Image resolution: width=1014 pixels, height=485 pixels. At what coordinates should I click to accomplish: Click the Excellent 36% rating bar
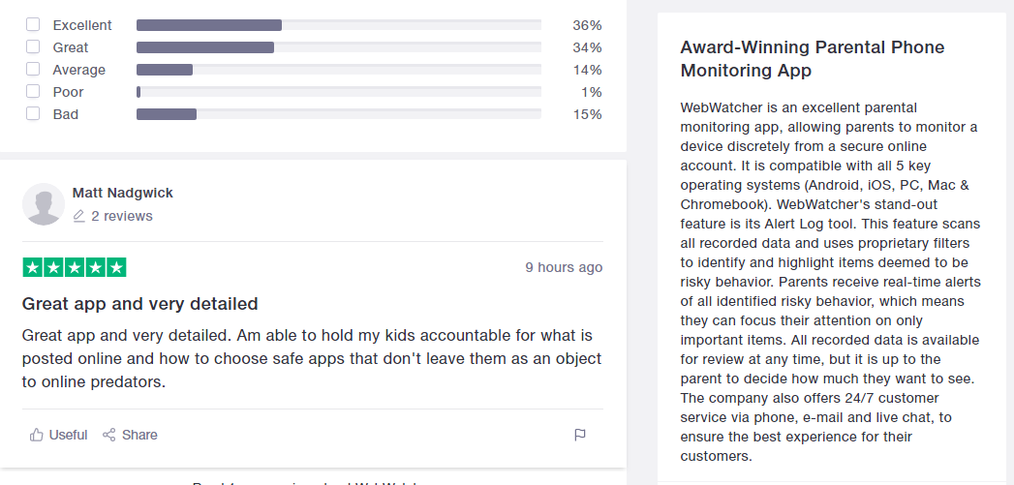click(x=339, y=25)
